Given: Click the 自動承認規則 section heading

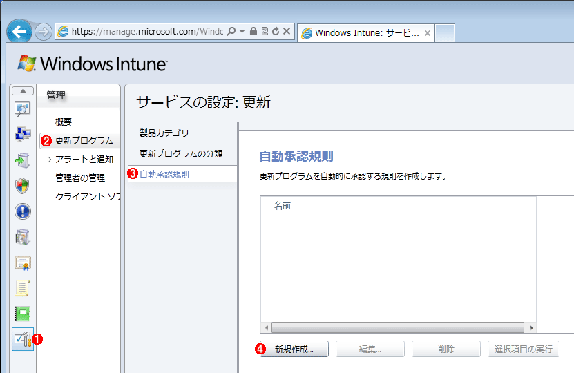Looking at the screenshot, I should click(x=296, y=157).
